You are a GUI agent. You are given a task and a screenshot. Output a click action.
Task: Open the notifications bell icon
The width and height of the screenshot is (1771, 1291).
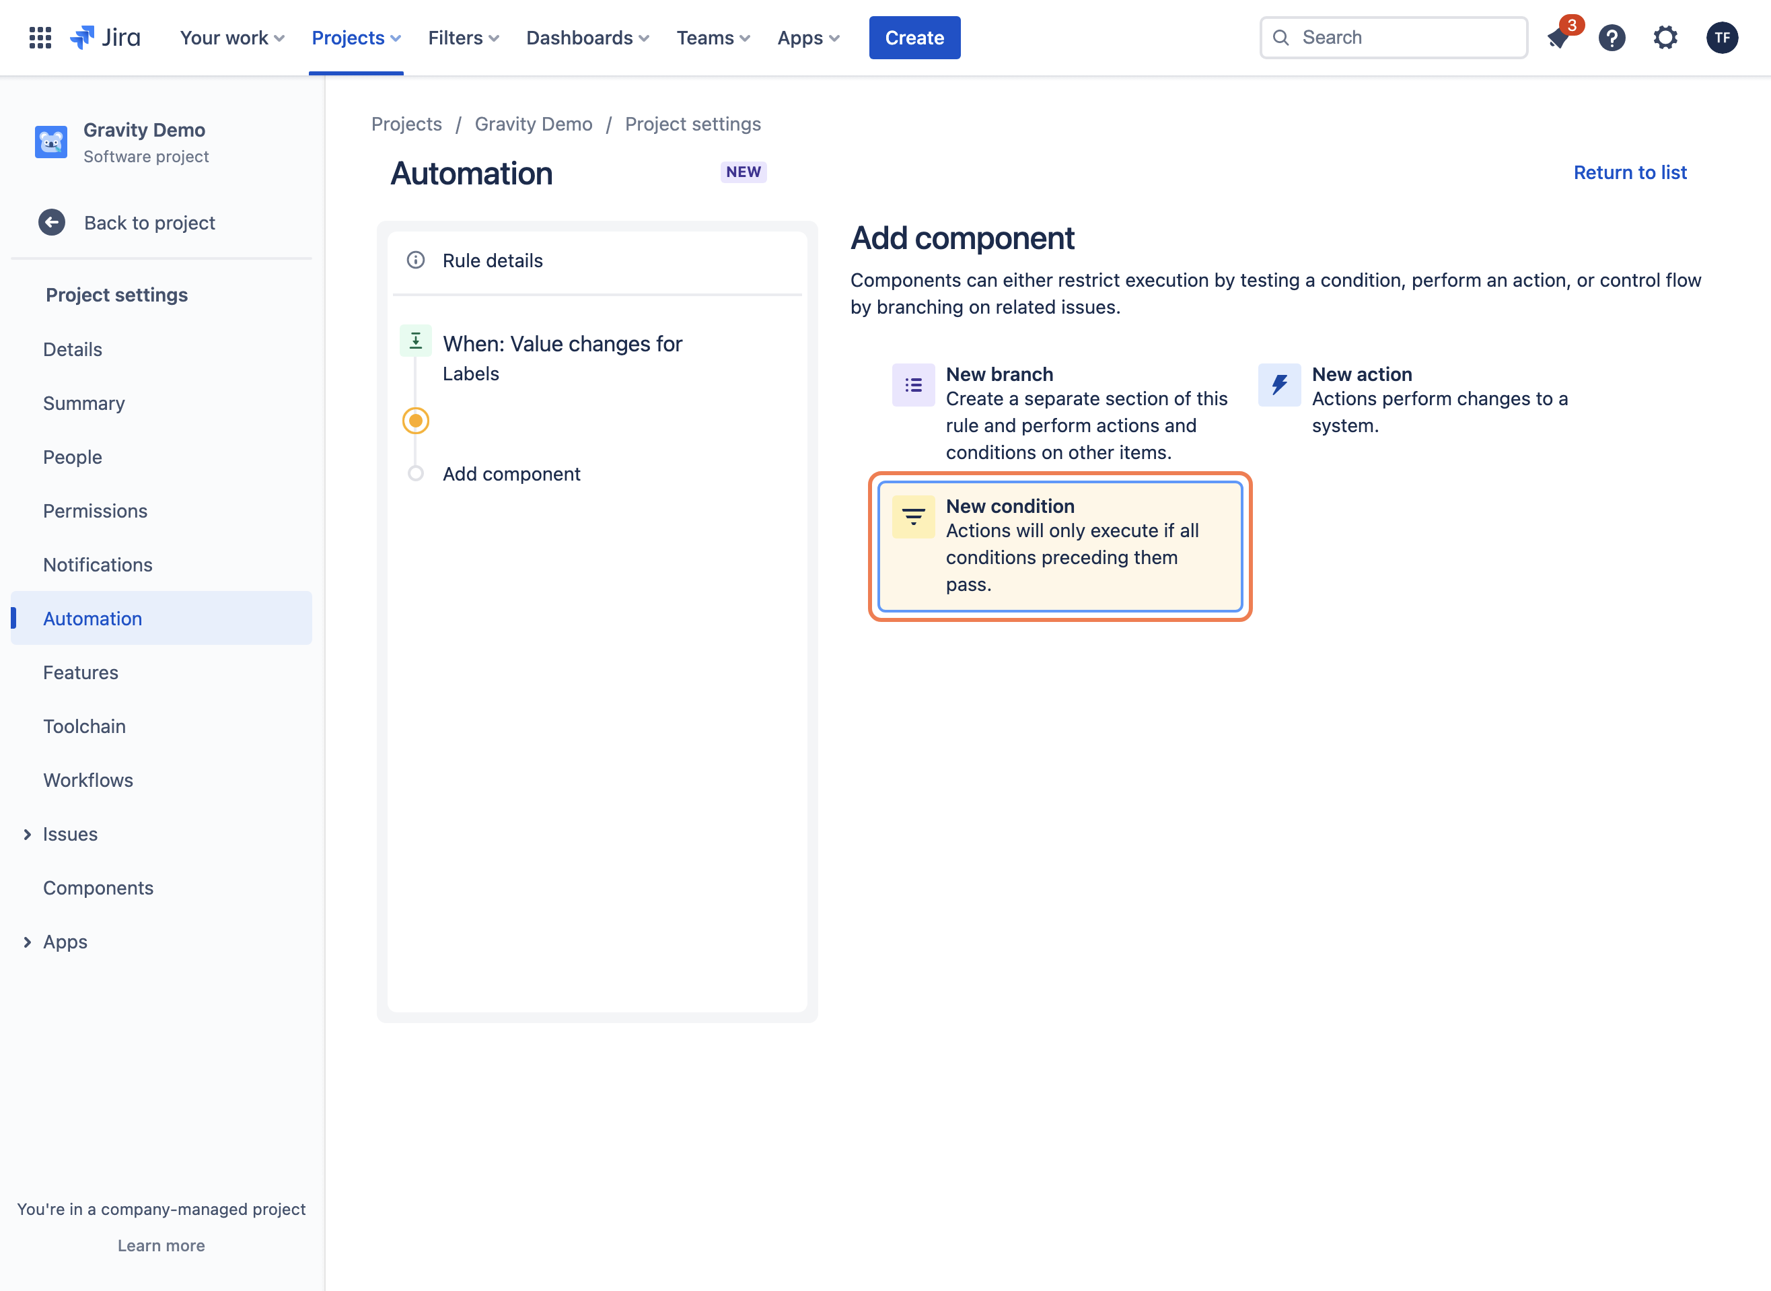click(x=1558, y=38)
